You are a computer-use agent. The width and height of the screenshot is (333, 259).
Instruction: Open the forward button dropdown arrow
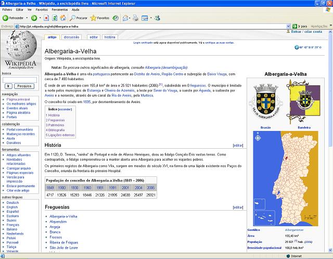40,18
